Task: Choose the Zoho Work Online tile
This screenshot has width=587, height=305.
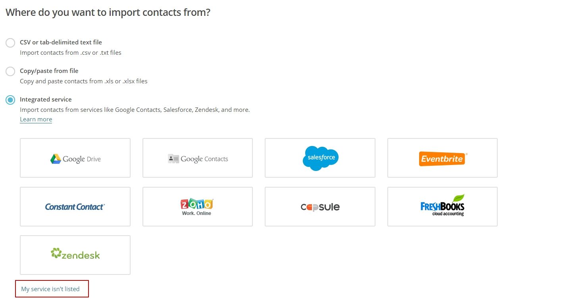Action: (197, 207)
